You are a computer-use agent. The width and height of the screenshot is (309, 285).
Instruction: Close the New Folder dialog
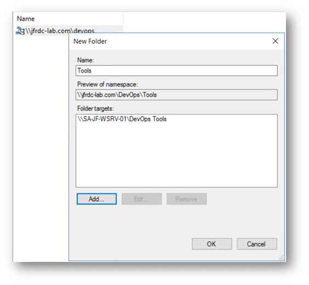[x=275, y=41]
